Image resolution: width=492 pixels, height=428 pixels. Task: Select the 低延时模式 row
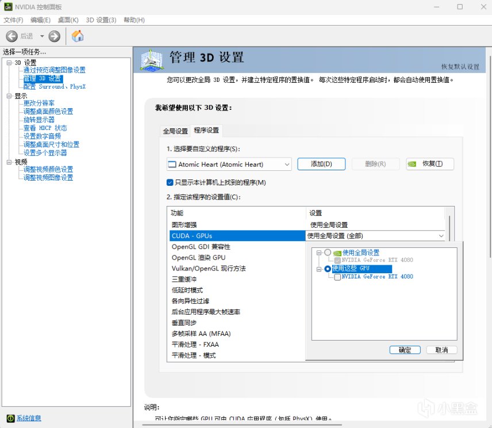click(237, 290)
